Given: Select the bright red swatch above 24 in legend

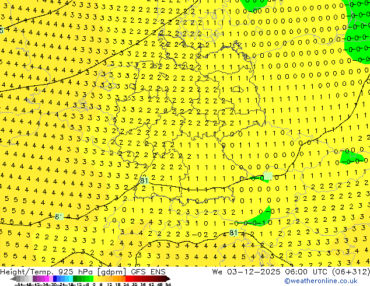Looking at the screenshot, I should coord(127,278).
